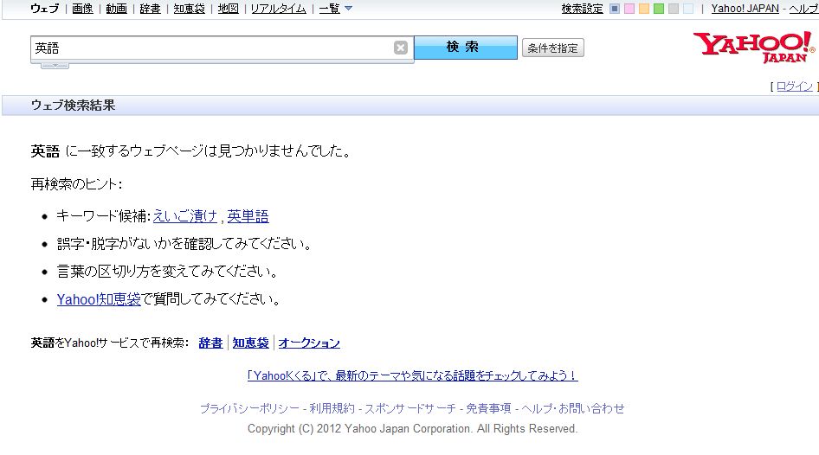This screenshot has height=455, width=819.
Task: Select the blue color theme swatch
Action: coord(615,9)
